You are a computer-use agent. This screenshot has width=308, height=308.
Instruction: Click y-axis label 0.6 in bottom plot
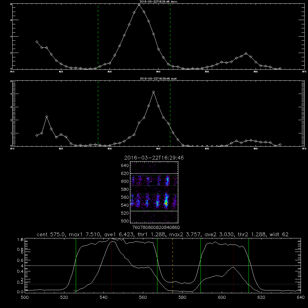[20, 260]
